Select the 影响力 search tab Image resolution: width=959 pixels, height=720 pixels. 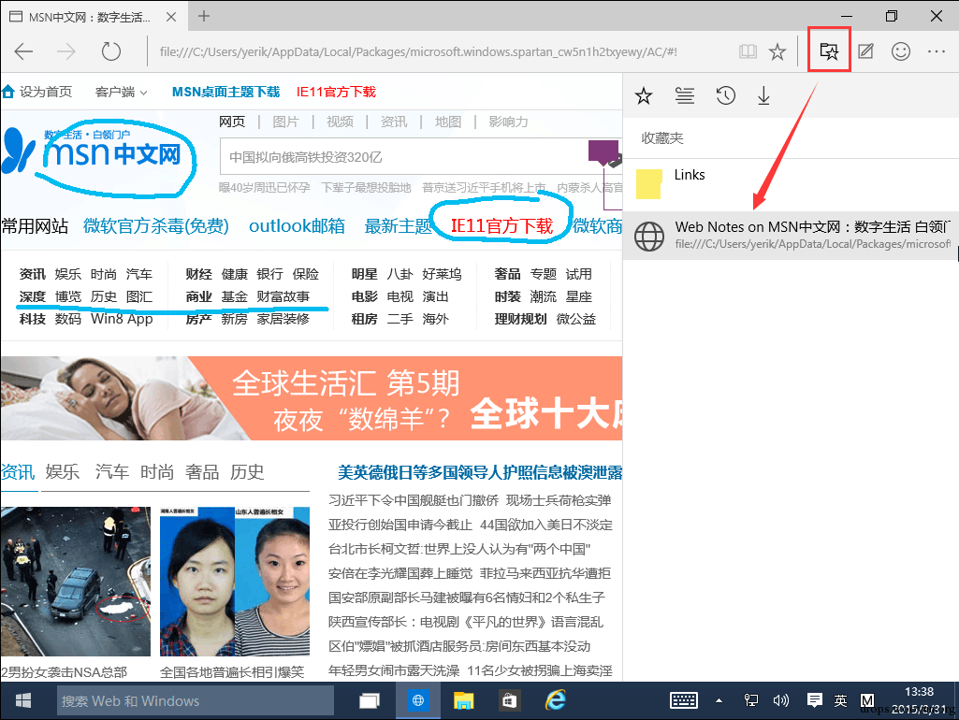508,122
